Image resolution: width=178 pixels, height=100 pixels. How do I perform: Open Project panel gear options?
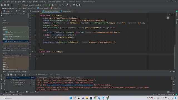[24, 11]
